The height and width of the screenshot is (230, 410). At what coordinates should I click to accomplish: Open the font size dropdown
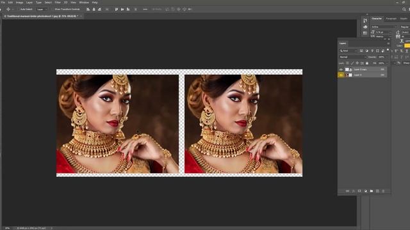[384, 32]
